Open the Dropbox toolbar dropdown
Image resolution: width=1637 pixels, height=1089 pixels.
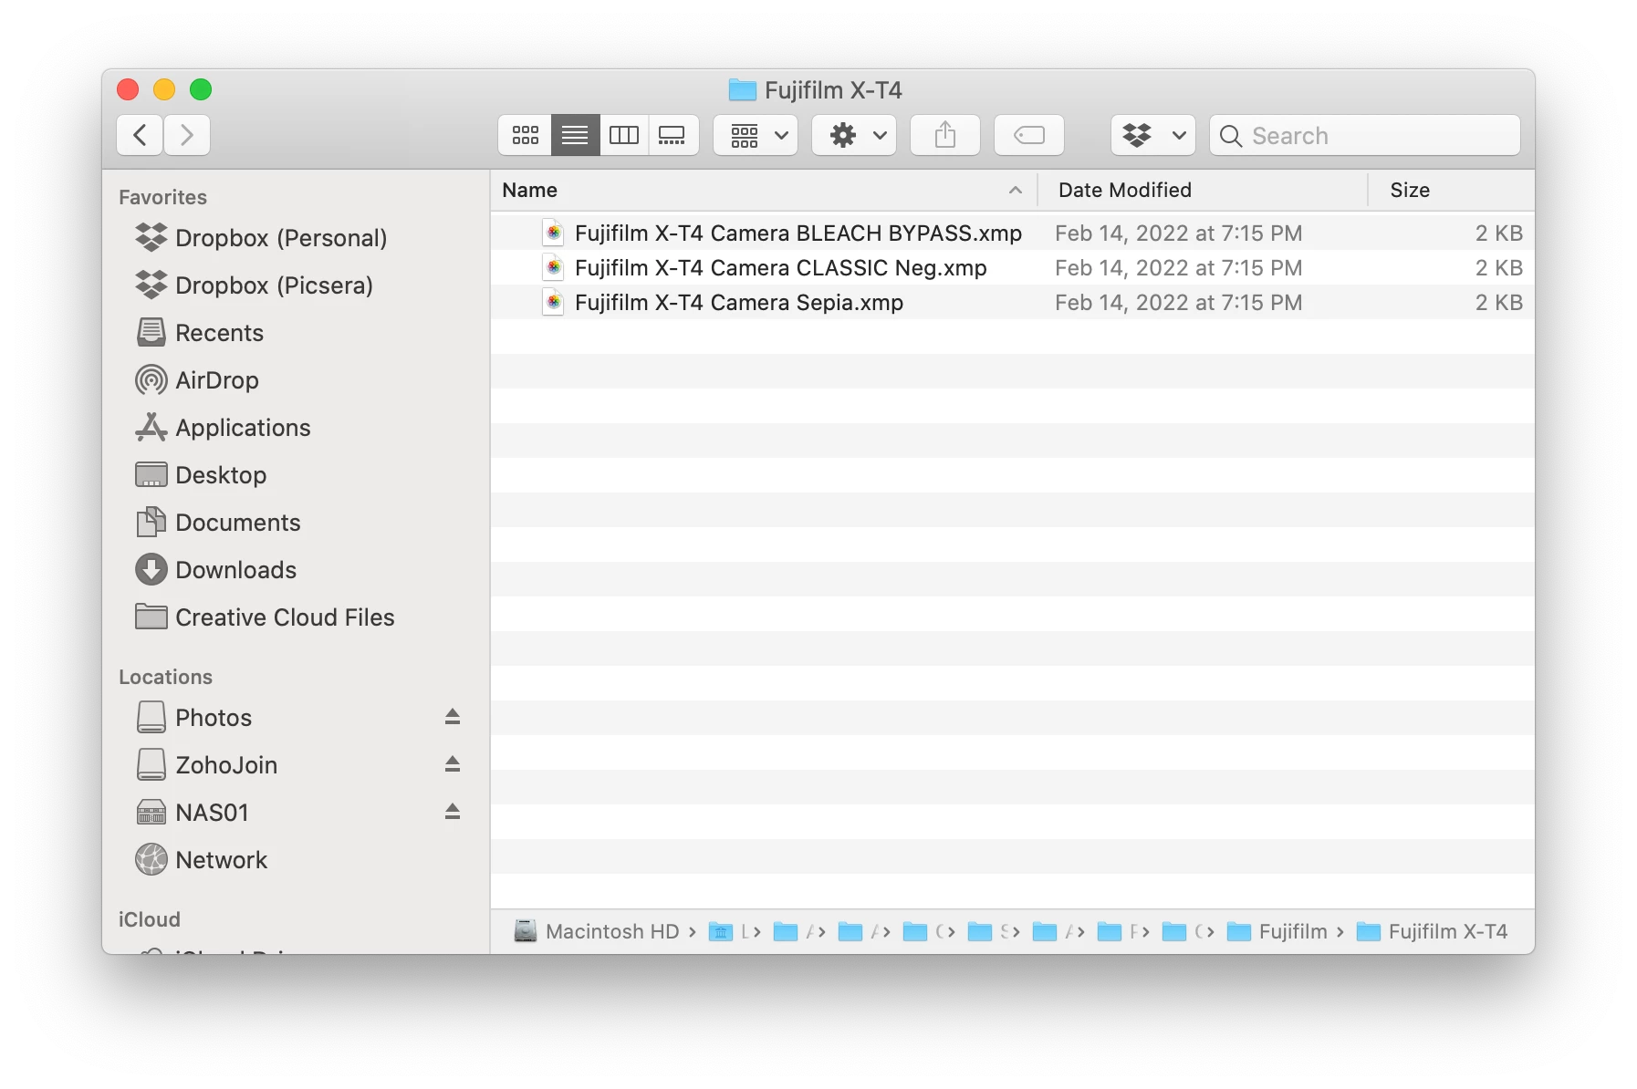(1153, 135)
